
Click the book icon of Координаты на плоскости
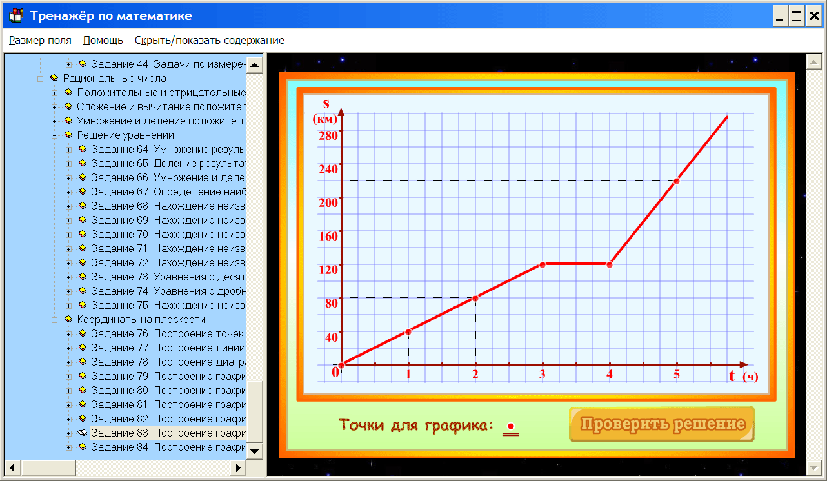[x=68, y=319]
